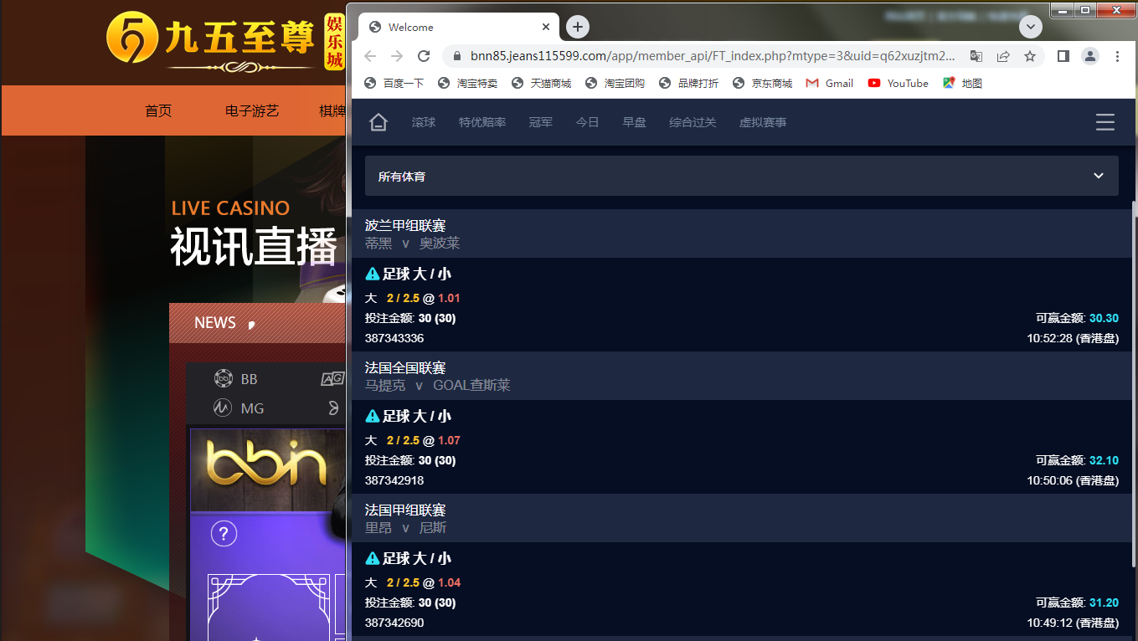Image resolution: width=1138 pixels, height=641 pixels.
Task: View site info lock icon
Action: point(456,56)
